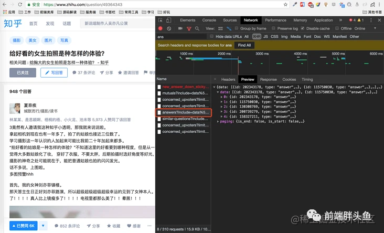The height and width of the screenshot is (233, 384).
Task: Toggle the device toolbar icon
Action: point(169,20)
